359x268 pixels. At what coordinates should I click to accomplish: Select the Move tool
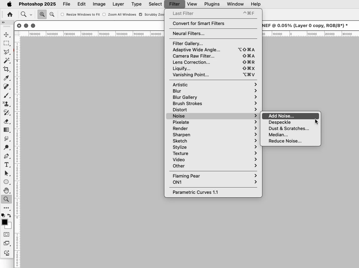(x=6, y=35)
